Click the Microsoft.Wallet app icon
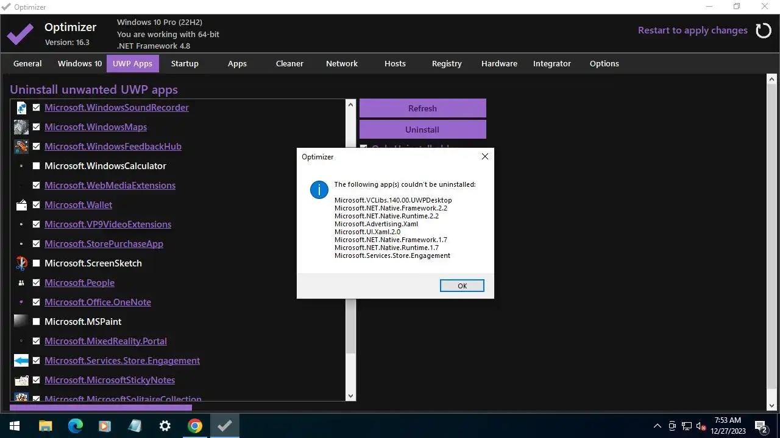Image resolution: width=780 pixels, height=438 pixels. pyautogui.click(x=21, y=205)
